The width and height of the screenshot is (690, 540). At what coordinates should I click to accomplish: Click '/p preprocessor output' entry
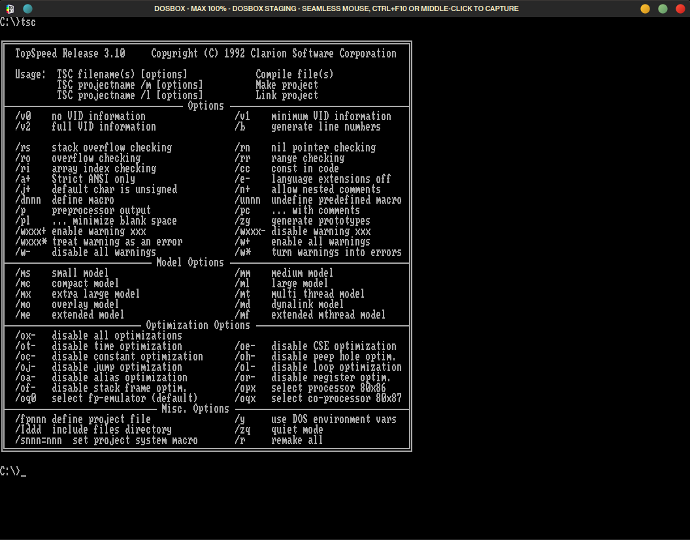tap(83, 210)
